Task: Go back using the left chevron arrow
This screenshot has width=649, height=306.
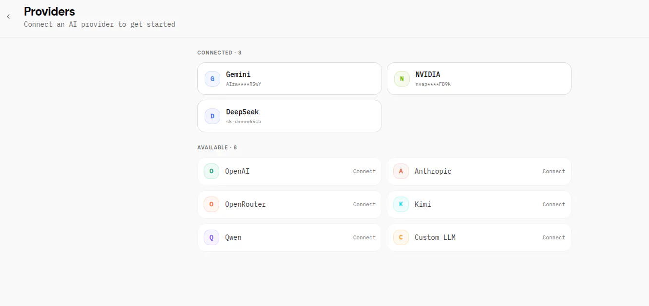Action: (8, 17)
